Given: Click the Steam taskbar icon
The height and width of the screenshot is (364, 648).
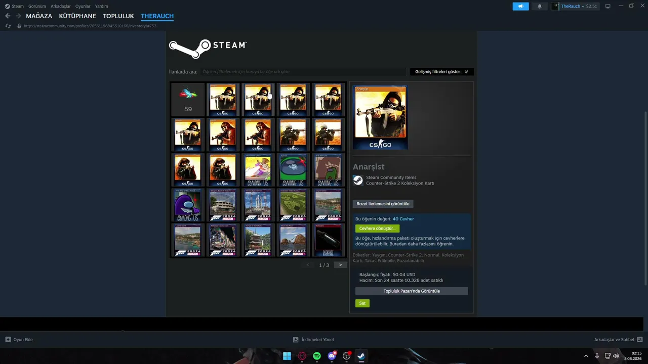Looking at the screenshot, I should click(x=361, y=356).
